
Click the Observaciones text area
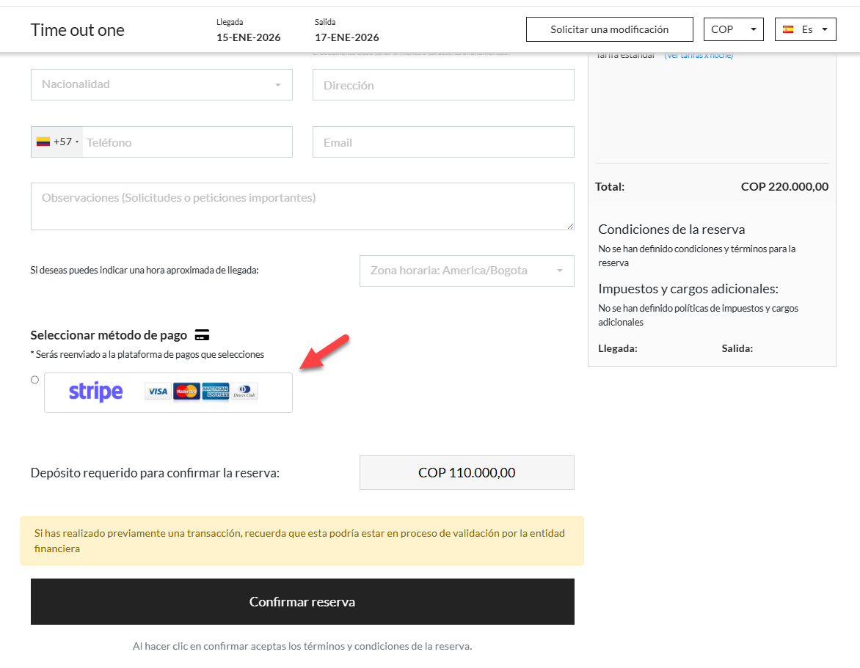(x=302, y=206)
